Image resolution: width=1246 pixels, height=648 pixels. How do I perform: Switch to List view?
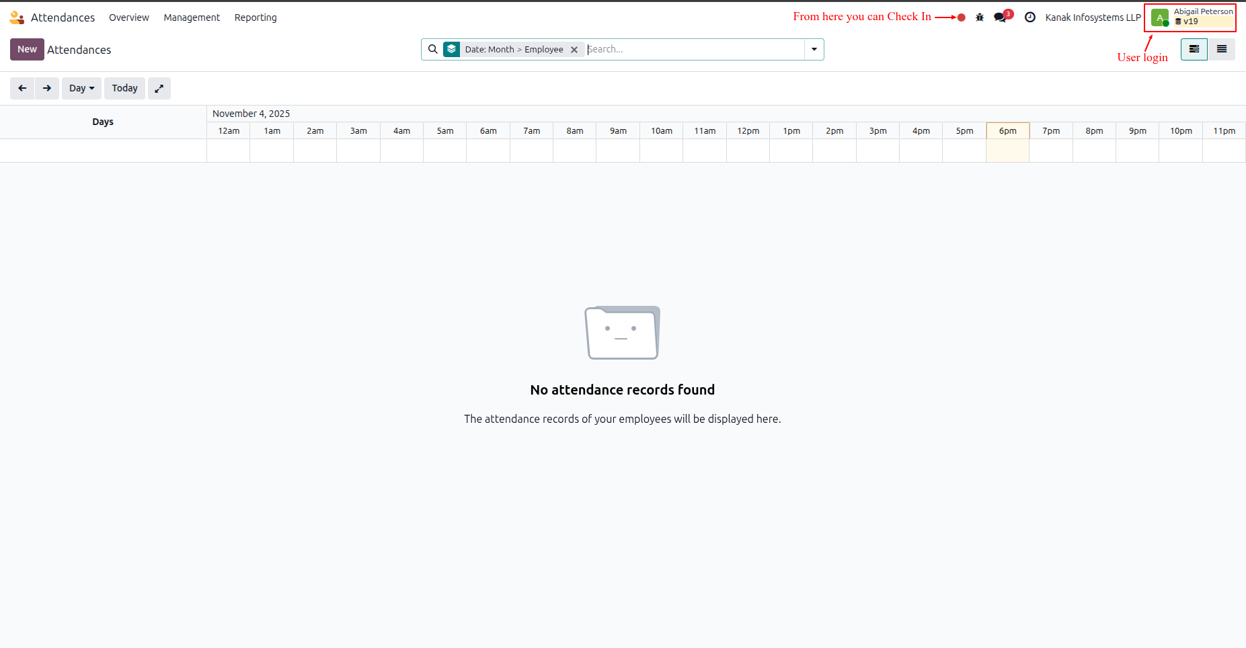coord(1222,49)
